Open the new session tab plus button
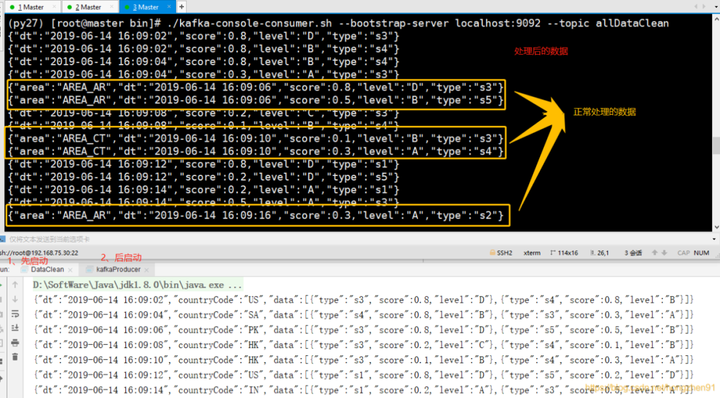 [x=181, y=7]
